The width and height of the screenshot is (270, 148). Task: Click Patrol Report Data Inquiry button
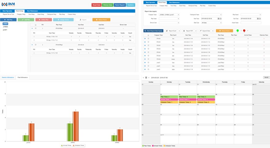point(153,31)
